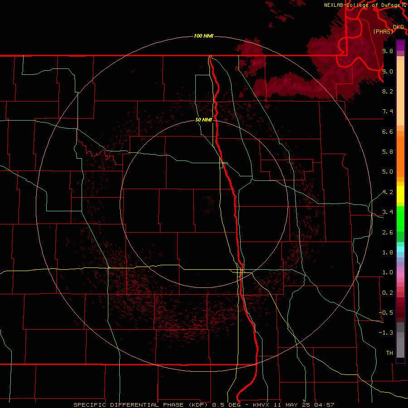Click the [PHAS] units label
This screenshot has height=408, width=408.
tap(383, 31)
